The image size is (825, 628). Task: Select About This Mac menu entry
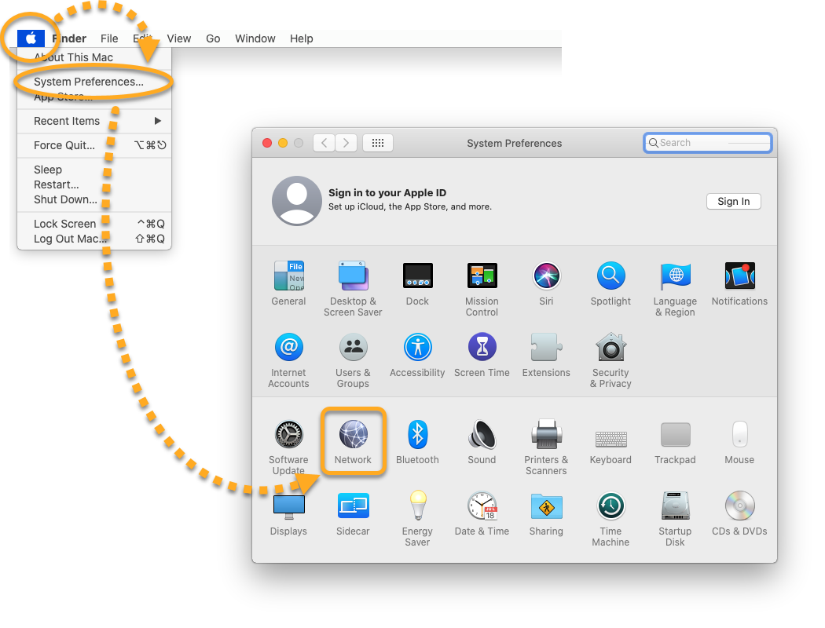[94, 57]
